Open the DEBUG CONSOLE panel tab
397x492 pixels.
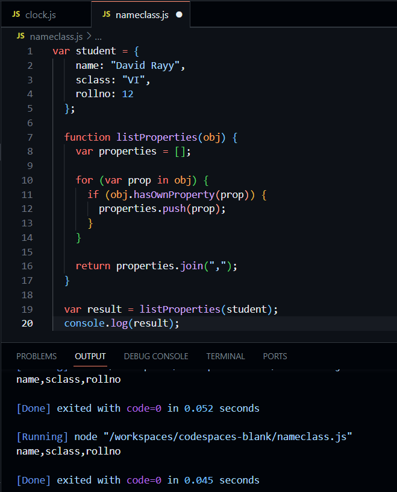tap(156, 356)
